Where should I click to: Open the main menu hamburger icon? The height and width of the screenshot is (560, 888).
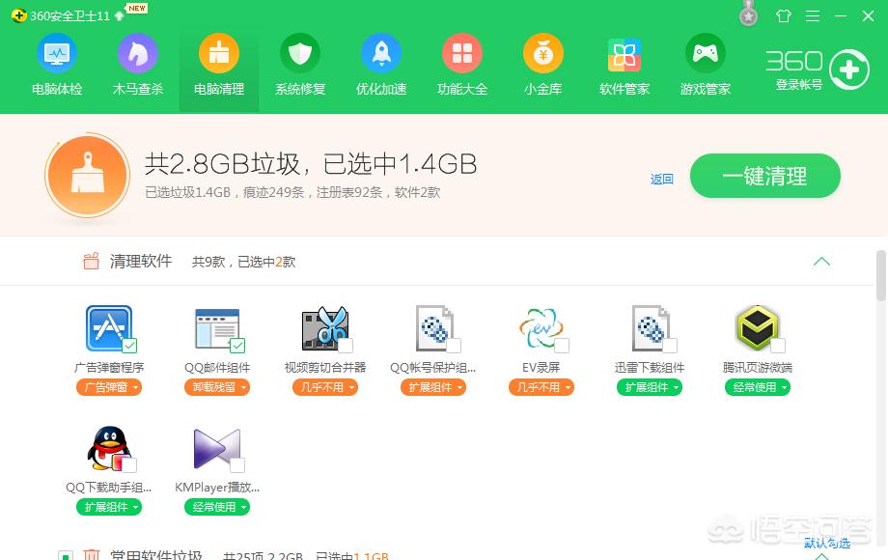[x=813, y=15]
